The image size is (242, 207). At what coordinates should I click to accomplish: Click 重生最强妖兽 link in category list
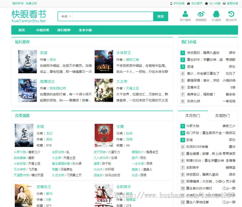[x=61, y=164]
